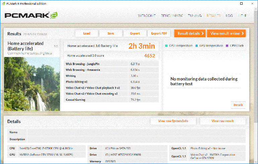Open the LOG tab
258x164 pixels.
pyautogui.click(x=229, y=16)
